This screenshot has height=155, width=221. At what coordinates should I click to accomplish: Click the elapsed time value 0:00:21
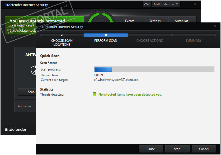(98, 75)
